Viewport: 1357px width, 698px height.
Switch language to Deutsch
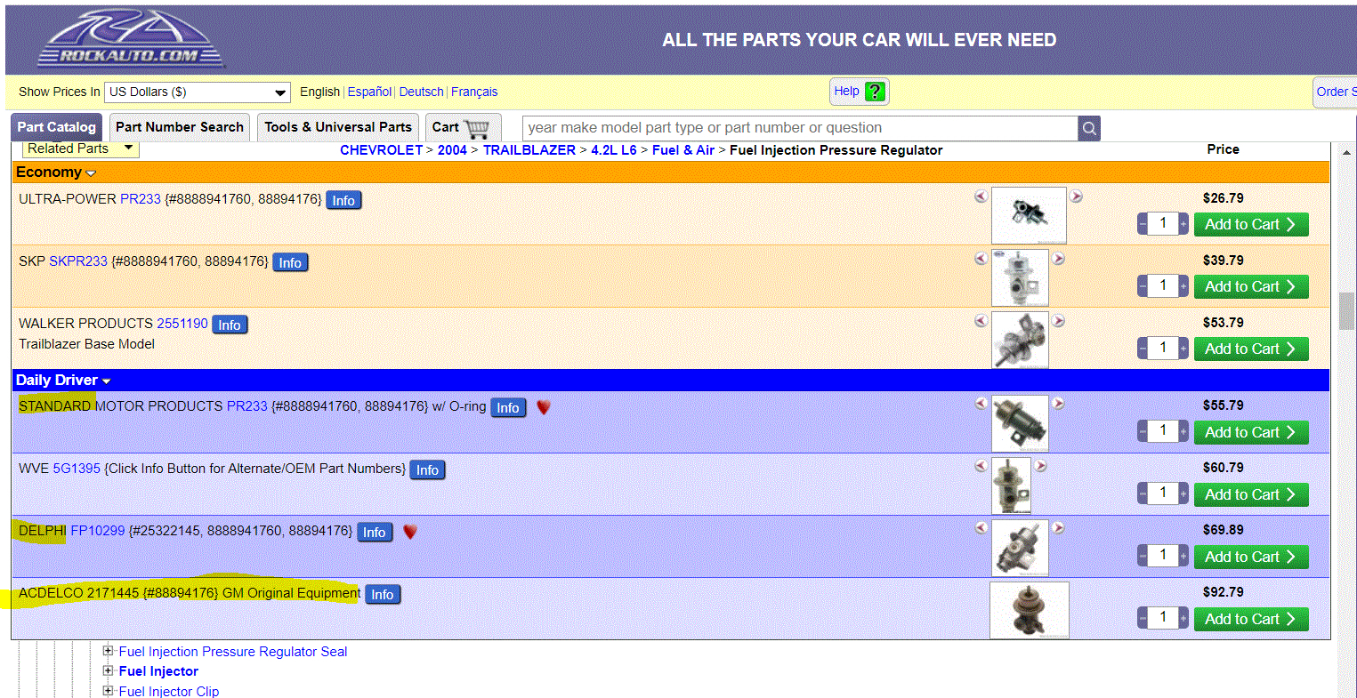coord(421,92)
